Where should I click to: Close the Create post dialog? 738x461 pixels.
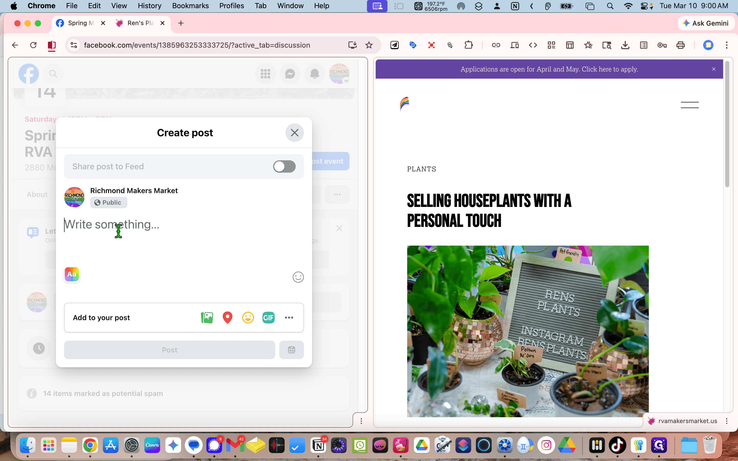coord(294,133)
